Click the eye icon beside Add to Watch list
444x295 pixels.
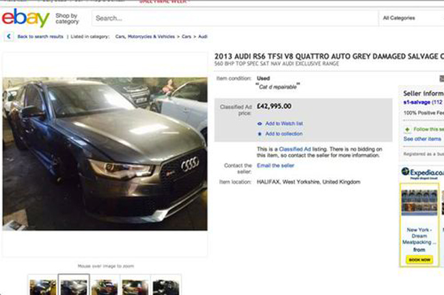[x=260, y=123]
